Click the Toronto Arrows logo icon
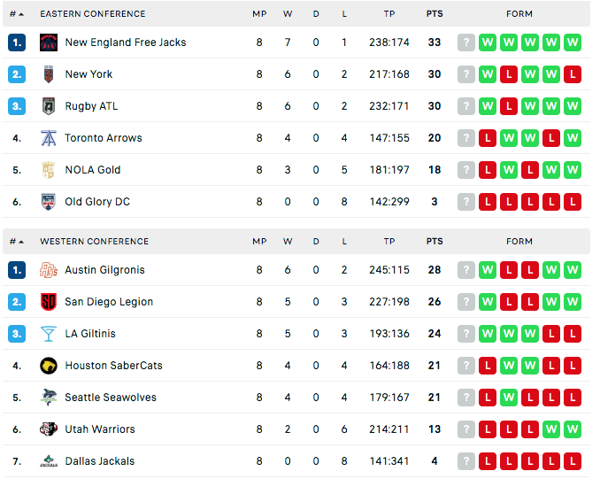 pos(49,138)
